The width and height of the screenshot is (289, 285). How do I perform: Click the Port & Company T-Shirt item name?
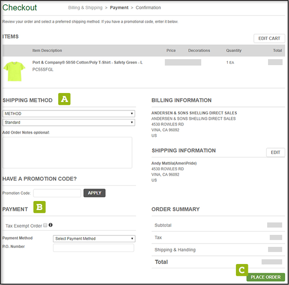click(87, 63)
